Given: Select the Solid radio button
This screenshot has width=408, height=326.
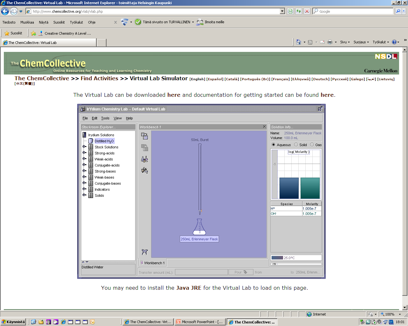Looking at the screenshot, I should [296, 145].
